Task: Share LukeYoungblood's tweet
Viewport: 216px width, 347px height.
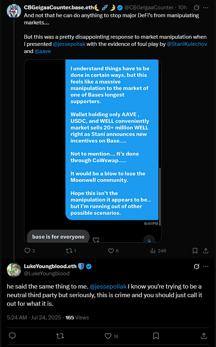Action: tap(204, 336)
